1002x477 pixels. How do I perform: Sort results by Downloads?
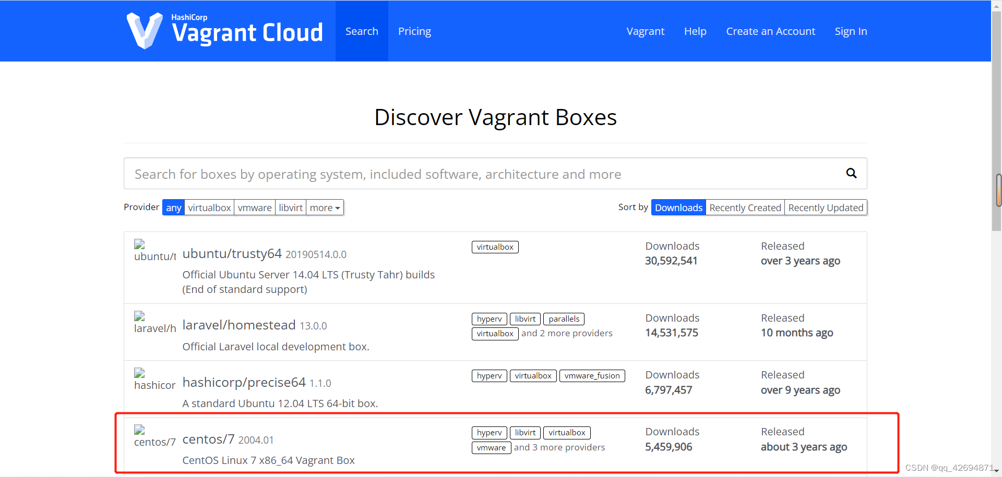(x=678, y=207)
